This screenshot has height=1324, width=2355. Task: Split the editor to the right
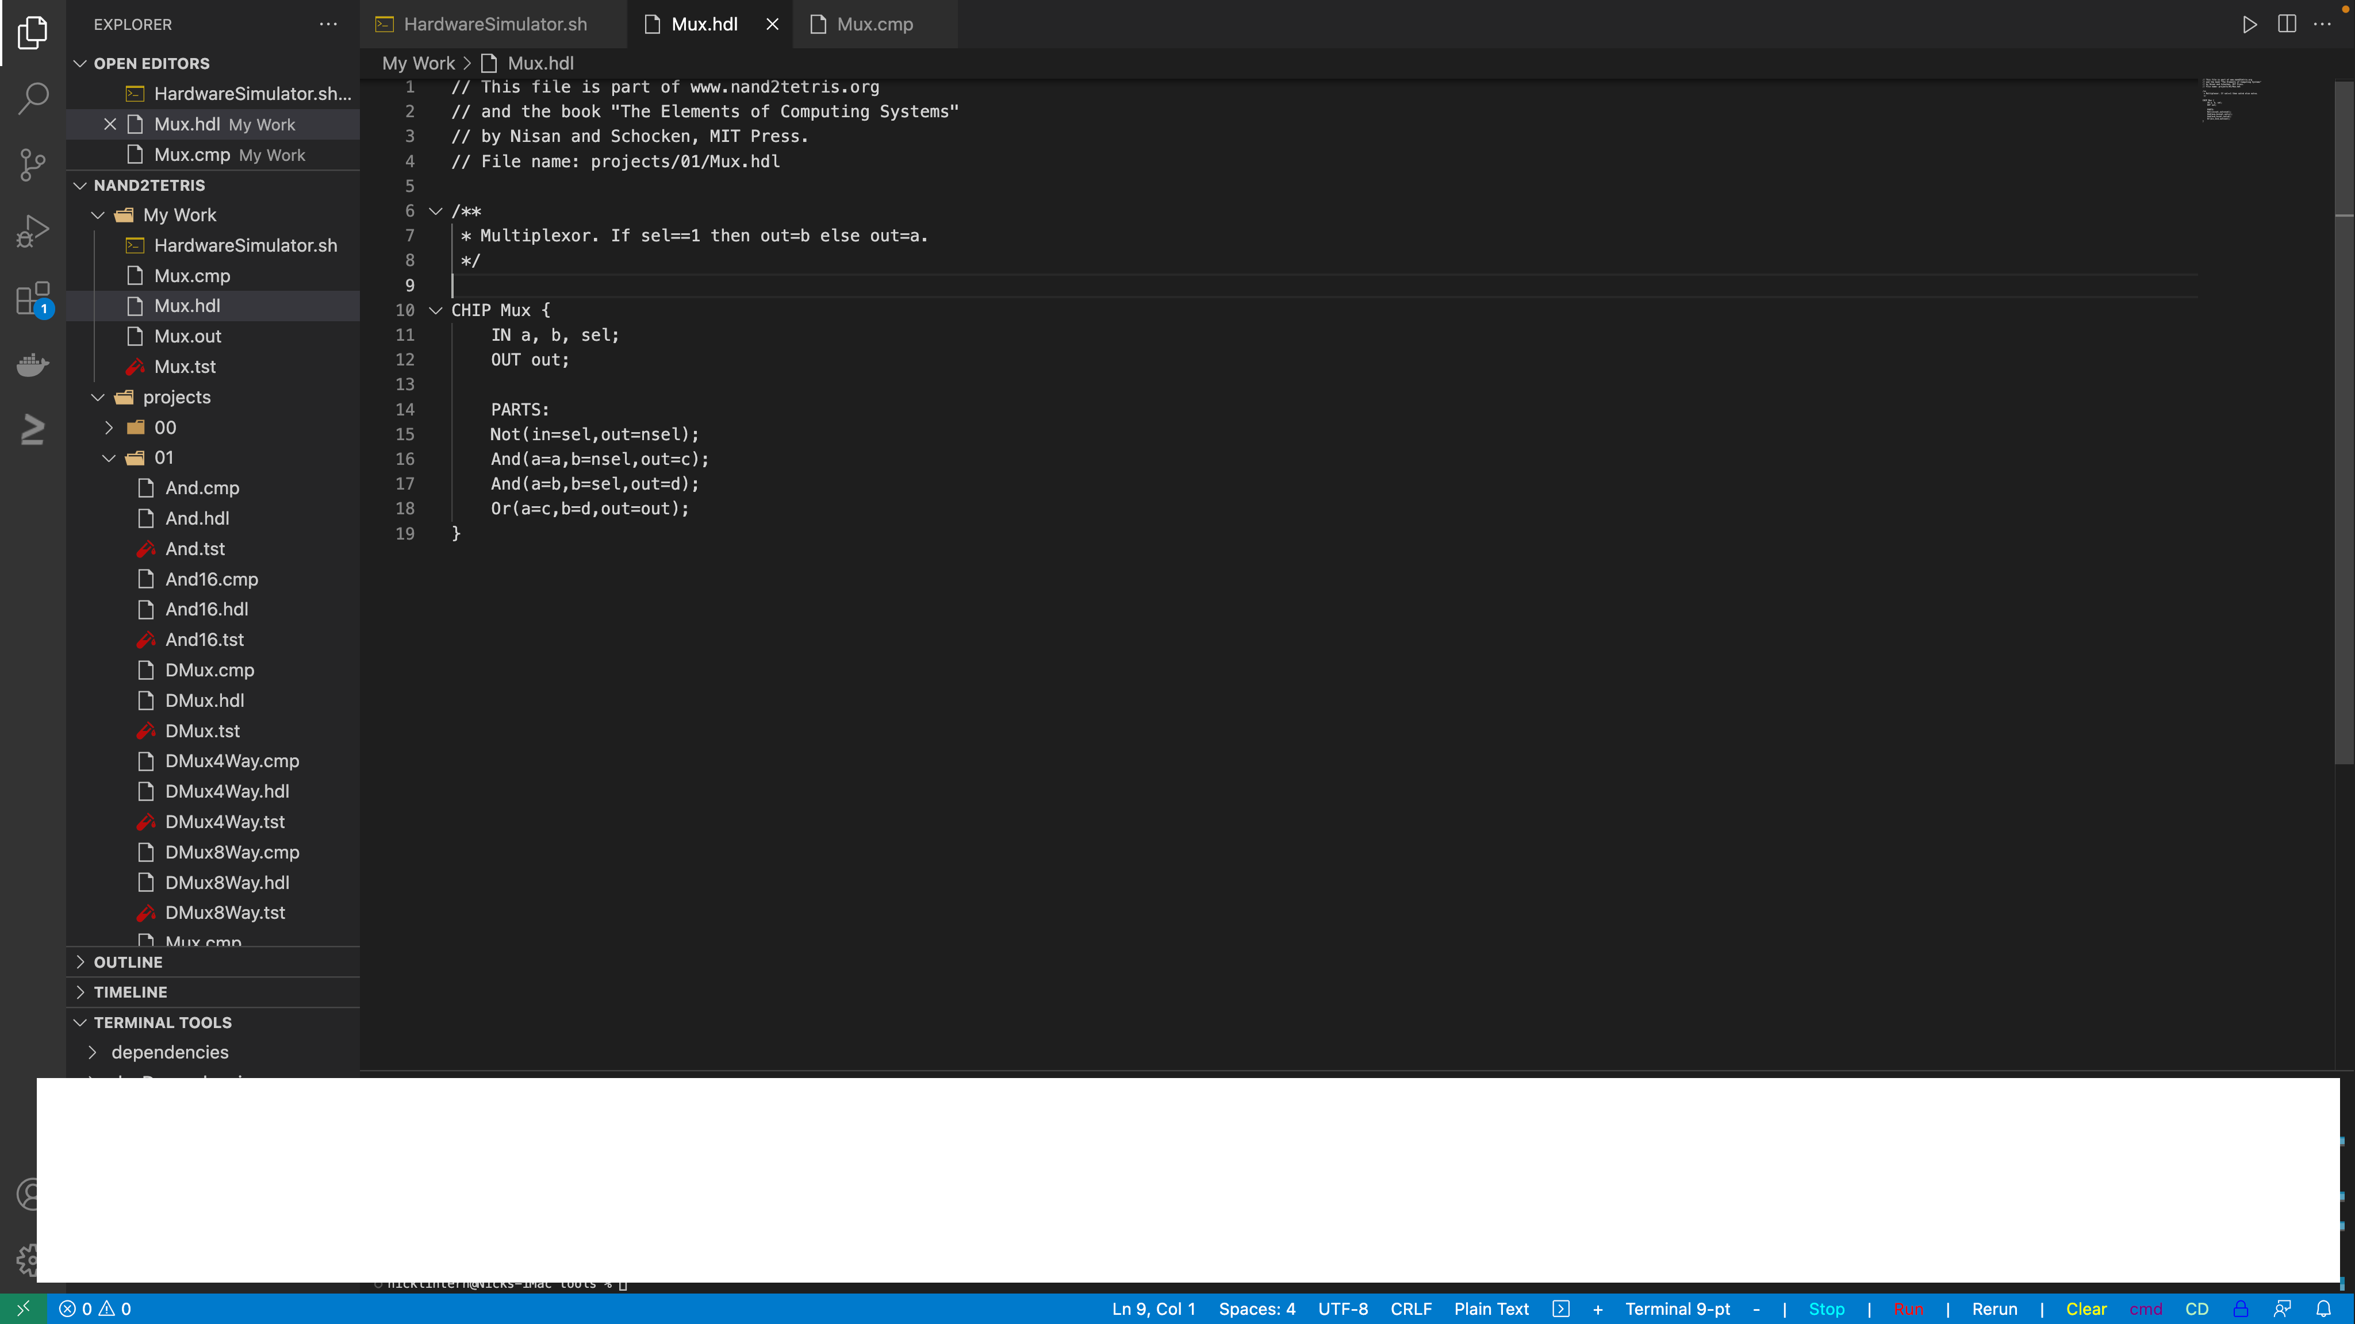click(2287, 25)
